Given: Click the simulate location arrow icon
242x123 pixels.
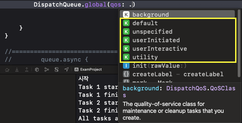Looking at the screenshot, I should point(66,70).
